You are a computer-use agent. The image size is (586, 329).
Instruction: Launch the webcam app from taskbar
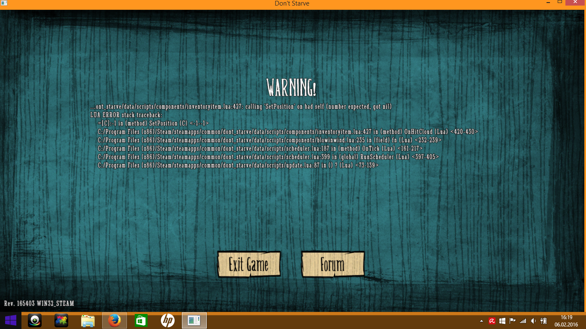coord(35,320)
